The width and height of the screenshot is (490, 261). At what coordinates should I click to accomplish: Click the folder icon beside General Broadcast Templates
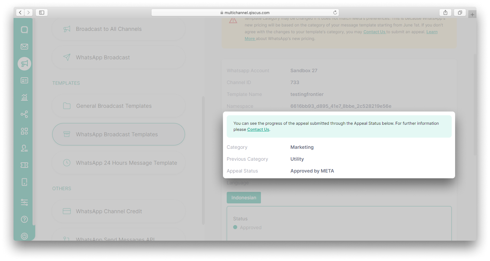(67, 106)
